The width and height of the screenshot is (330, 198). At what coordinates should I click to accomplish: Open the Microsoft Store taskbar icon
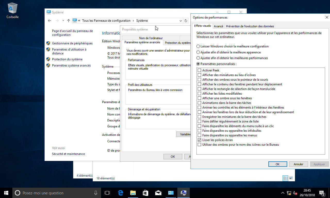click(x=145, y=193)
